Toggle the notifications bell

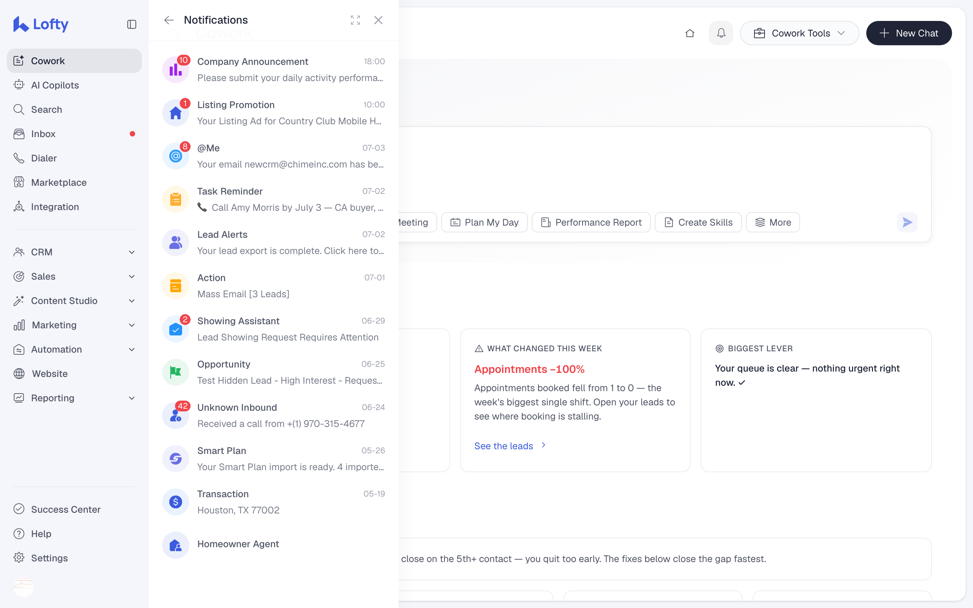point(721,33)
